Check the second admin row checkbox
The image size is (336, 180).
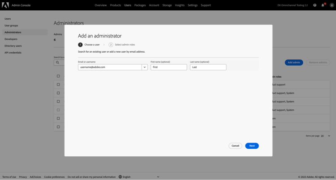58,93
